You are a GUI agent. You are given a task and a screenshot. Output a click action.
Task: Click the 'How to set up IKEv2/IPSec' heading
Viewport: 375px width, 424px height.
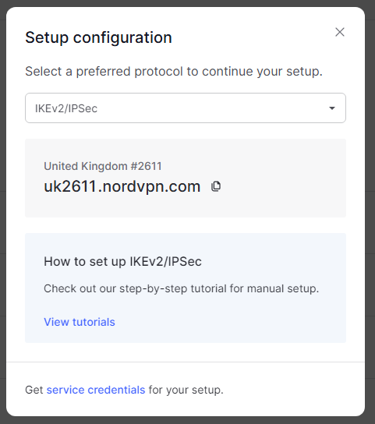[122, 261]
